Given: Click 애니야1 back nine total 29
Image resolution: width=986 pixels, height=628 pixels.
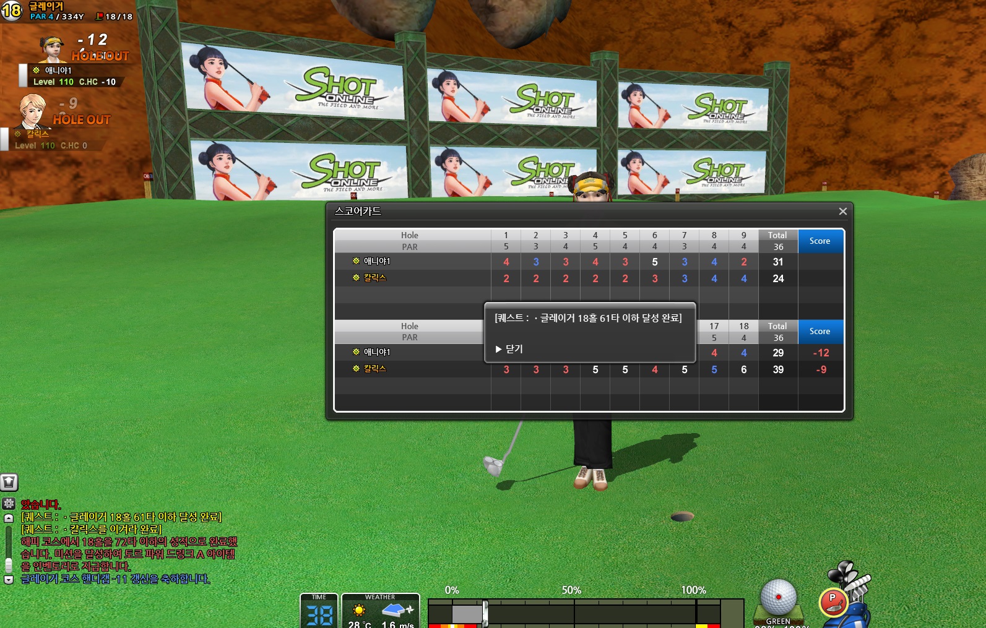Looking at the screenshot, I should pos(778,353).
